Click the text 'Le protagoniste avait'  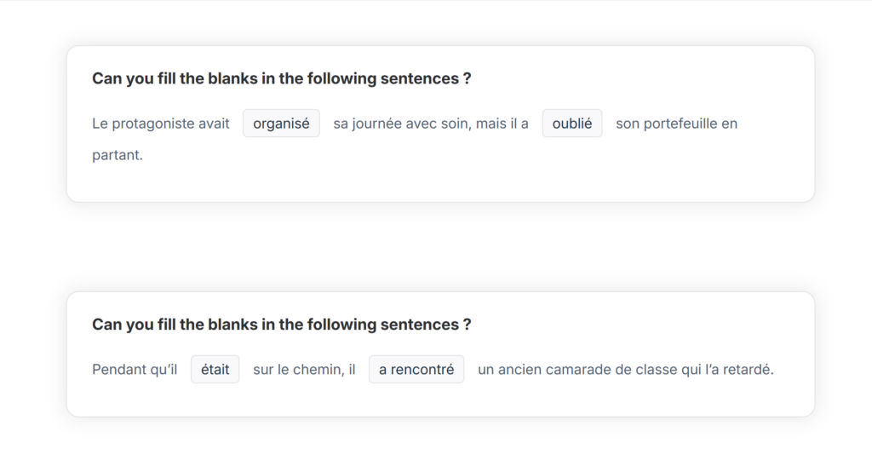(x=161, y=124)
